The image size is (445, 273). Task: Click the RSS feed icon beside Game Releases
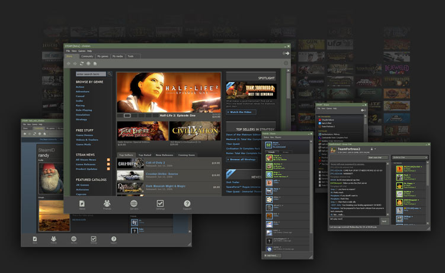click(108, 165)
